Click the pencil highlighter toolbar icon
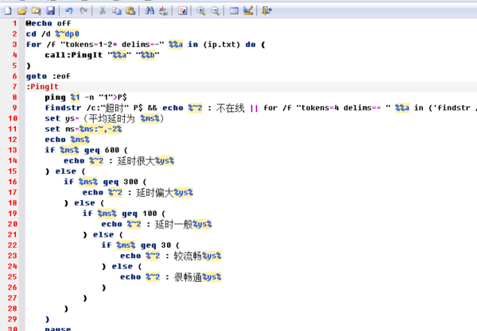The image size is (477, 331). [x=248, y=11]
